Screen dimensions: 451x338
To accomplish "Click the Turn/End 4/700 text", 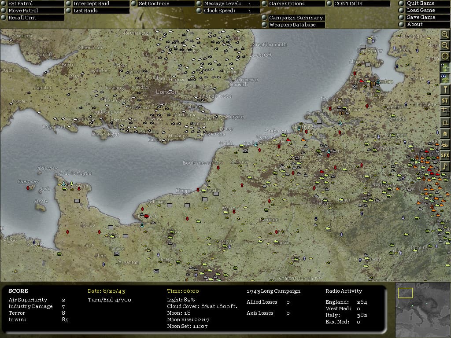I will coord(109,300).
